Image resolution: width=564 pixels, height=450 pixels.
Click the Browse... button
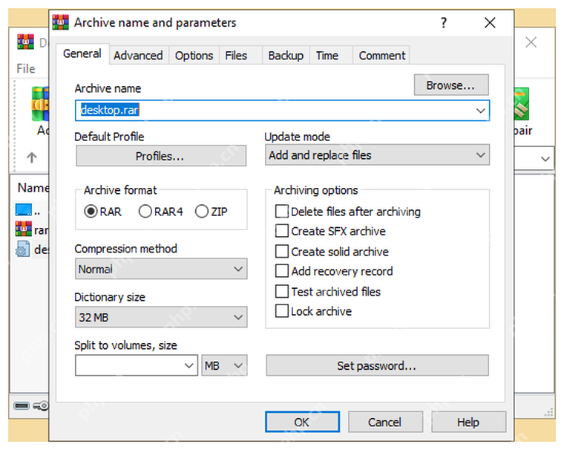(x=451, y=85)
